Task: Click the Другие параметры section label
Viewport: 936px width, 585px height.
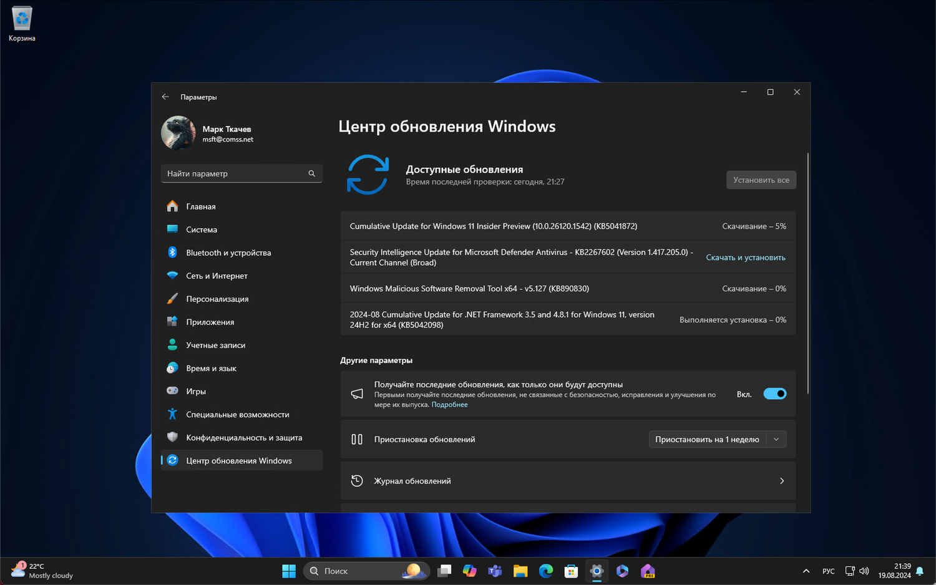Action: coord(376,360)
